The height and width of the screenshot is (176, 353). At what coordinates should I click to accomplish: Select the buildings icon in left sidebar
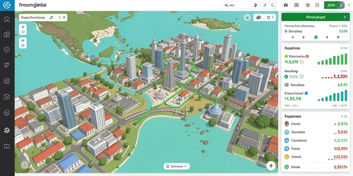(7, 34)
